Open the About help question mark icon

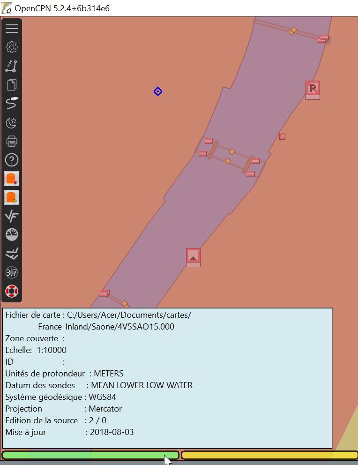pyautogui.click(x=12, y=160)
